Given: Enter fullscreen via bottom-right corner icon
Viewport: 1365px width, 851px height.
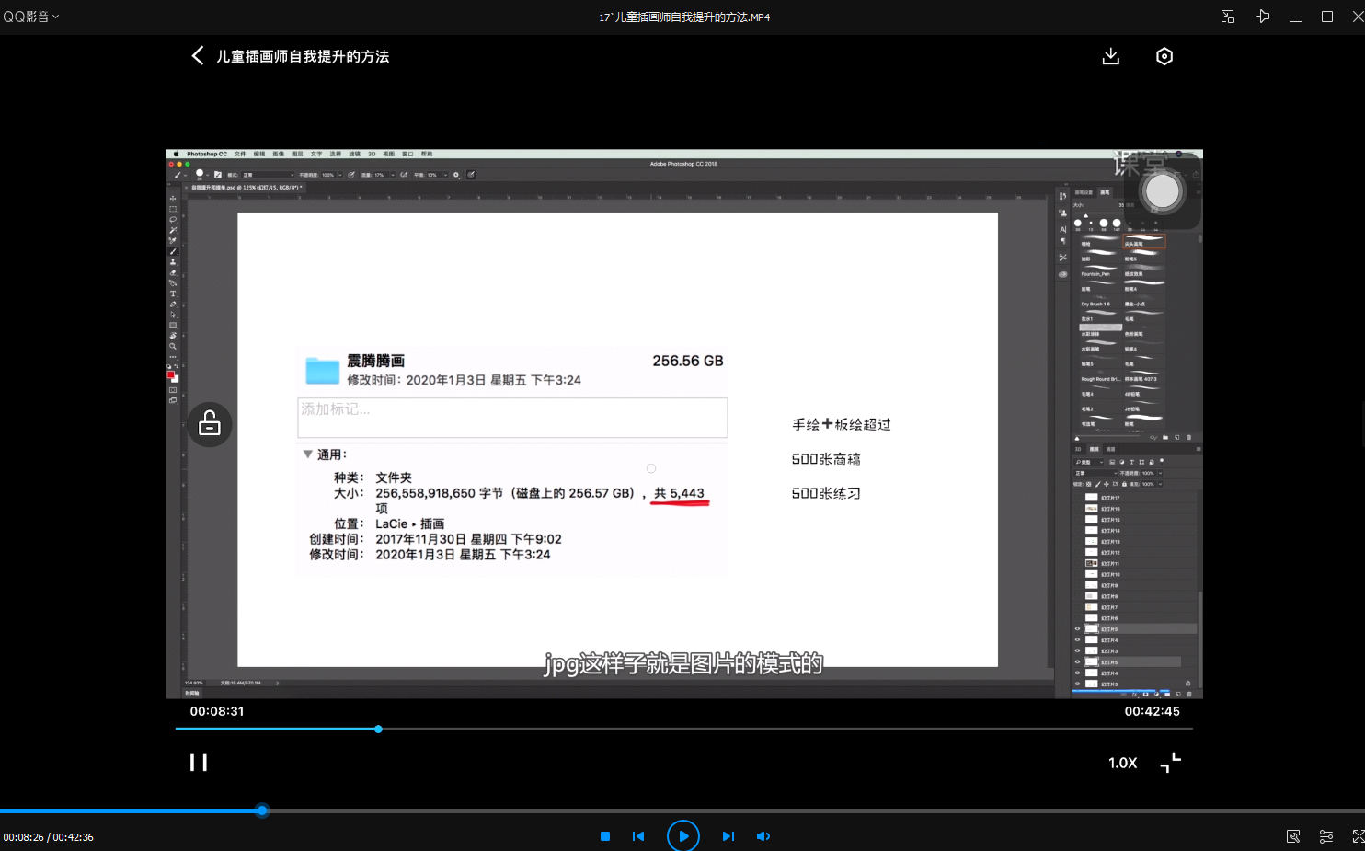Looking at the screenshot, I should pyautogui.click(x=1358, y=836).
